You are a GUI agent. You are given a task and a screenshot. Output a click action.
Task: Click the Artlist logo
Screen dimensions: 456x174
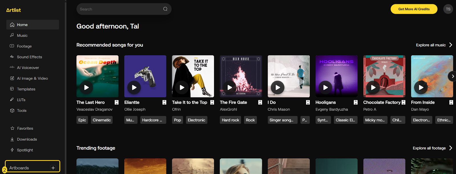tap(13, 10)
